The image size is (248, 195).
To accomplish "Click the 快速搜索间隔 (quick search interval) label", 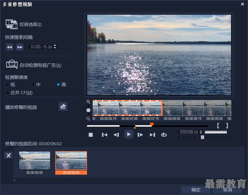I will [19, 37].
